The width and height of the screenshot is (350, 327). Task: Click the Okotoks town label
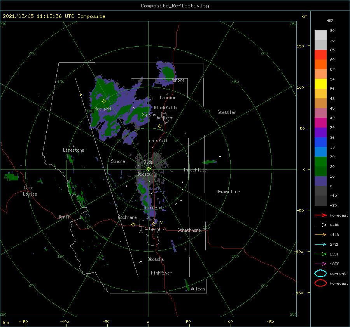coord(156,259)
